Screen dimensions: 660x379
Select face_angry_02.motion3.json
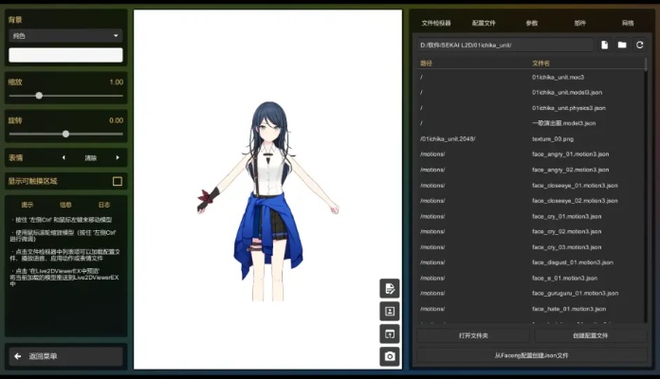[x=570, y=170]
